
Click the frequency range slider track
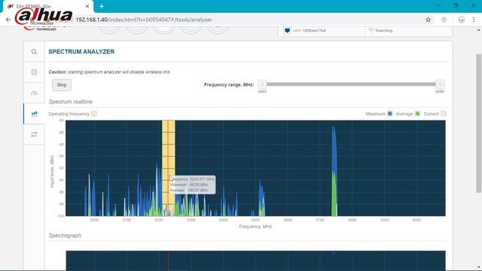coord(351,84)
